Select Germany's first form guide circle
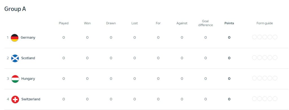The image size is (289, 110). click(254, 37)
